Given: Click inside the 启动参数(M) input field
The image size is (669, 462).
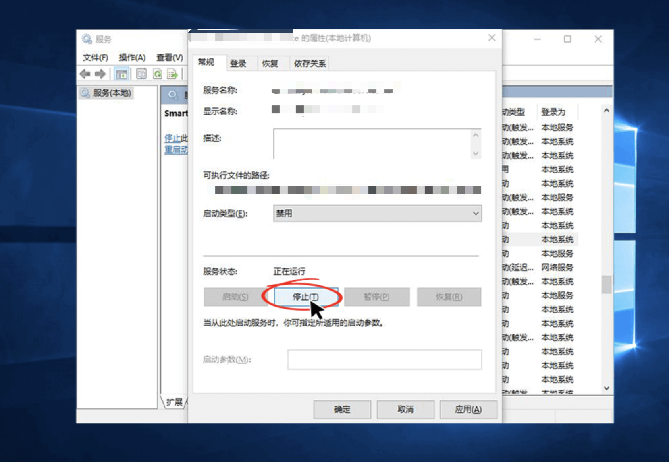Looking at the screenshot, I should (384, 359).
